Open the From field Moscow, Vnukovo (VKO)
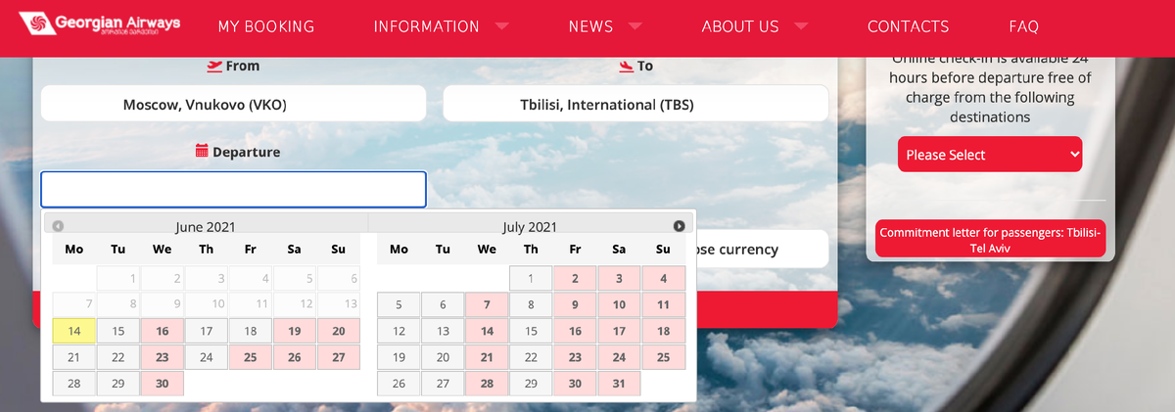Viewport: 1175px width, 412px height. 233,104
